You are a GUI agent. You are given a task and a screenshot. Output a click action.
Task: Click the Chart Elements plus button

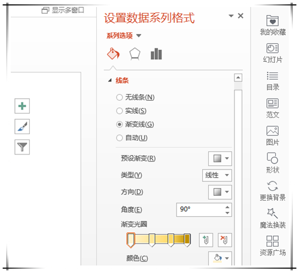(x=22, y=106)
